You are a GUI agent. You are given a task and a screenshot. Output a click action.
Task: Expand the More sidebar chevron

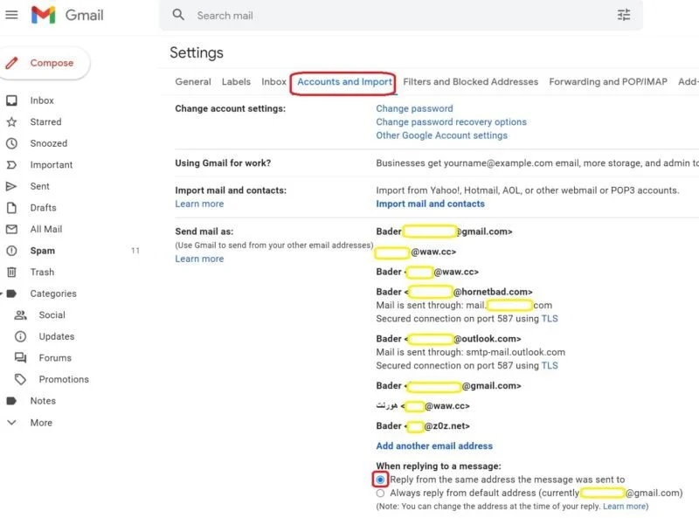(11, 422)
